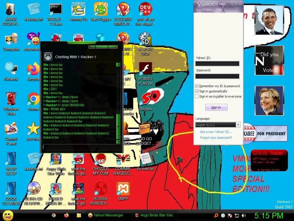Click the Hacker chat avatar image

click(x=48, y=56)
